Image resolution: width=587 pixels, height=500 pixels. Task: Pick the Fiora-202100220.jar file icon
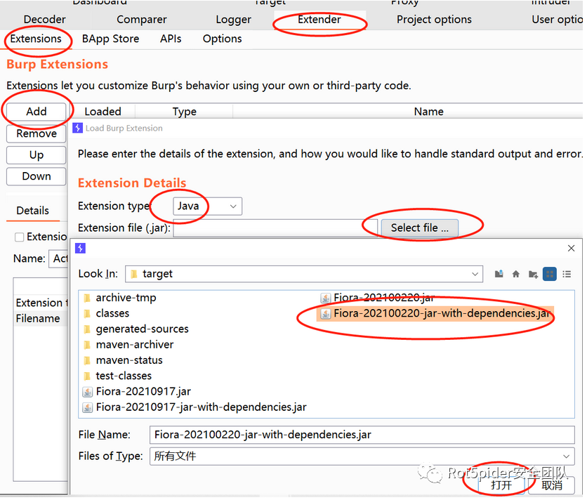coord(325,298)
